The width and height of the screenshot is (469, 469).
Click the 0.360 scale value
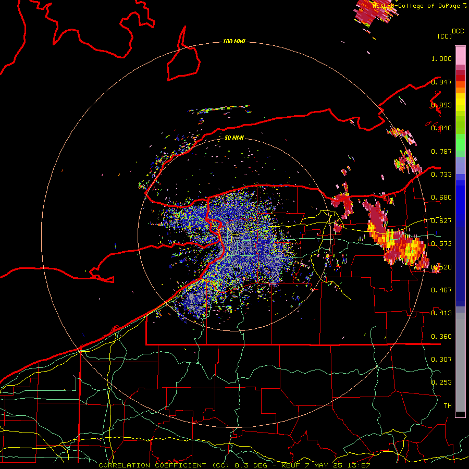[x=441, y=337]
